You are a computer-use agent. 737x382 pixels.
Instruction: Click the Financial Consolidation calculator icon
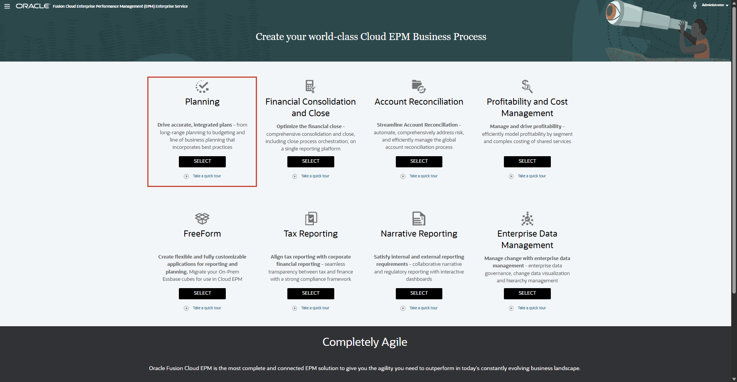310,86
